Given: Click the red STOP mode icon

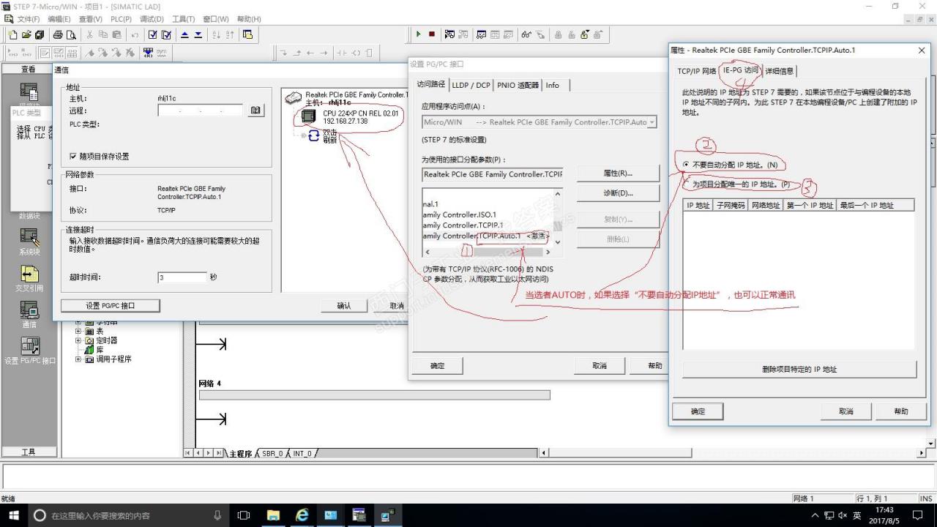Looking at the screenshot, I should pos(432,34).
